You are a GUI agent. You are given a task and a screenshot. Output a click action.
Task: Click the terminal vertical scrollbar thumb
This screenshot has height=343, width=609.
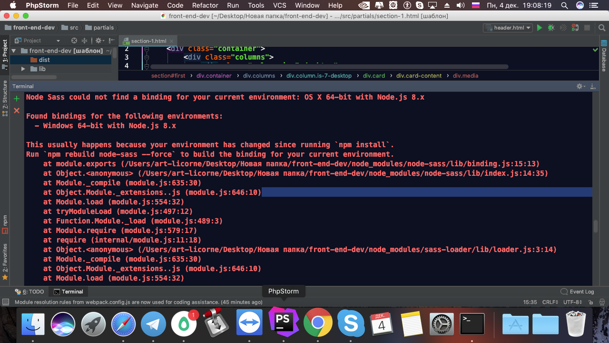pos(595,227)
